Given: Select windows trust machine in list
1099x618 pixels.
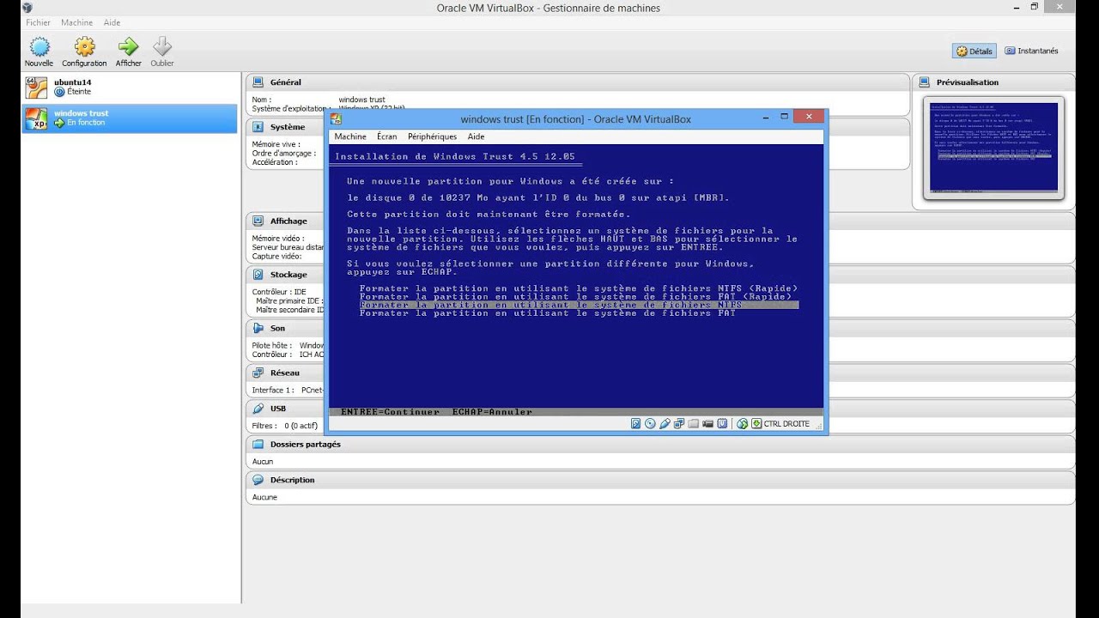Looking at the screenshot, I should click(x=130, y=118).
